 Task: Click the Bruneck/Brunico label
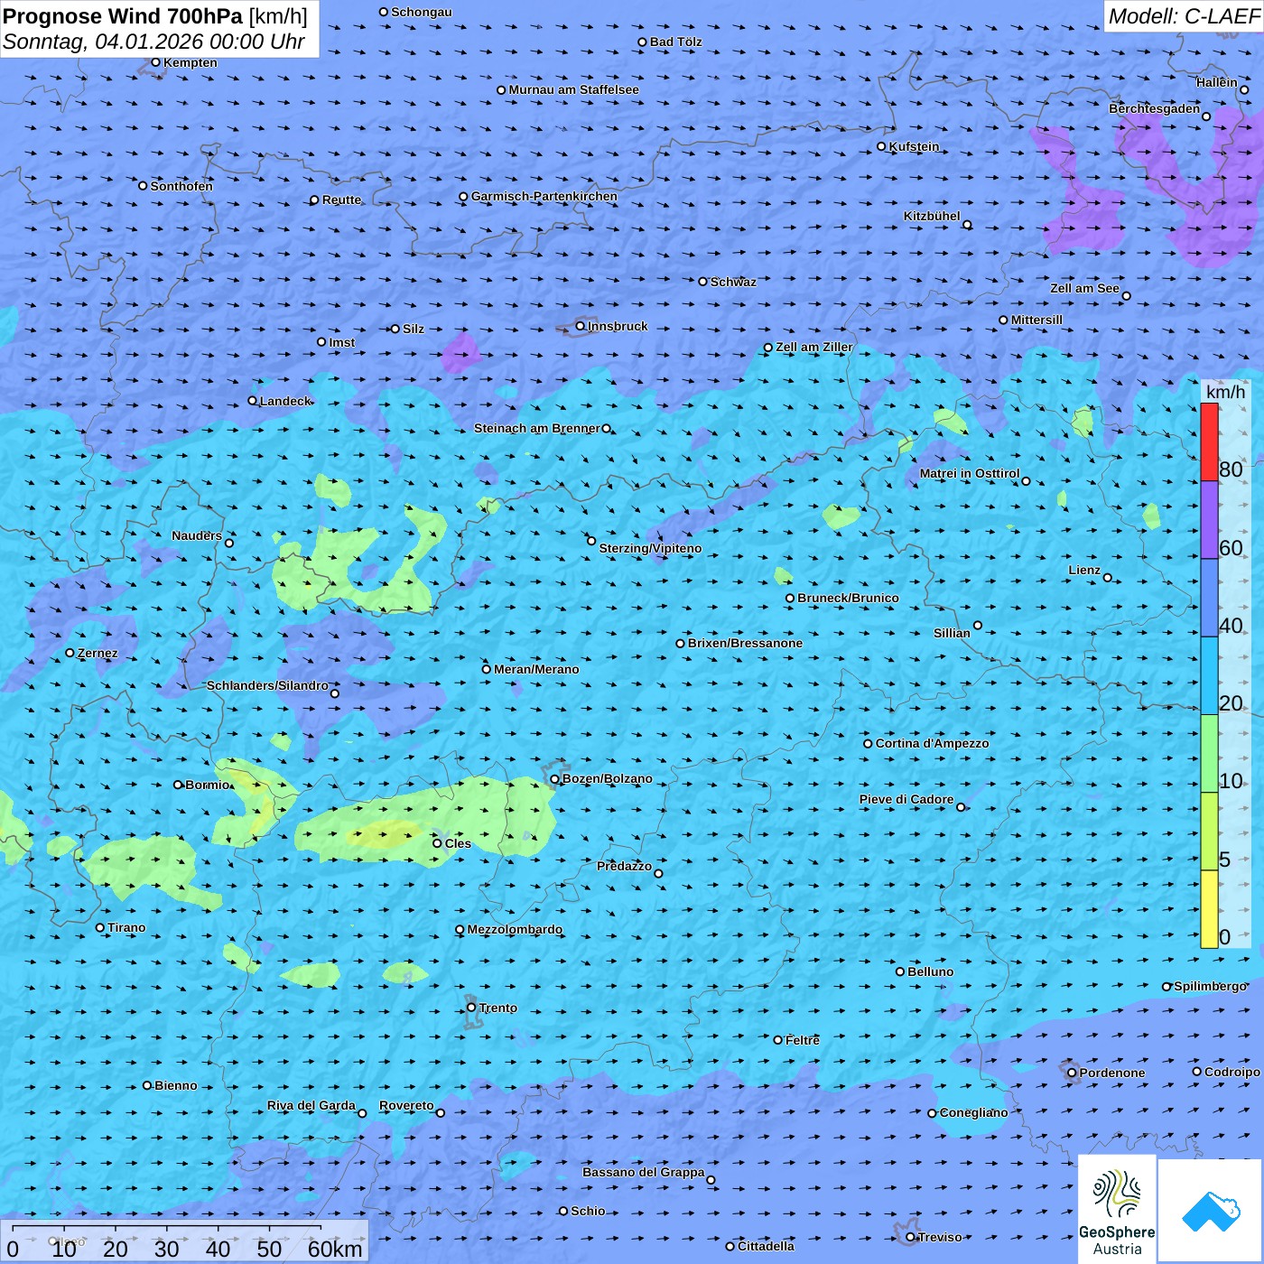tap(848, 598)
